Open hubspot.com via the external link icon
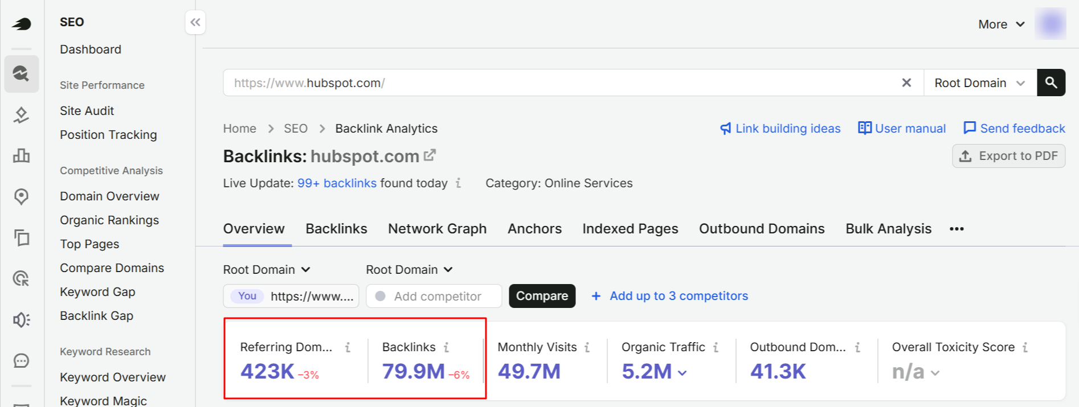 coord(430,155)
